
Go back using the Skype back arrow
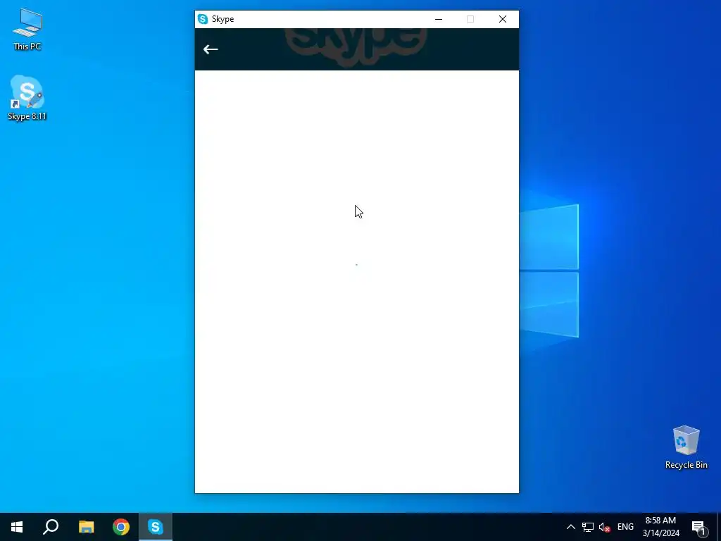click(211, 49)
